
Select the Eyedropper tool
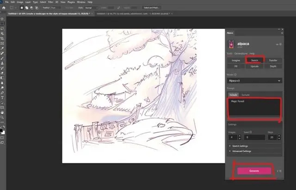click(x=2, y=48)
